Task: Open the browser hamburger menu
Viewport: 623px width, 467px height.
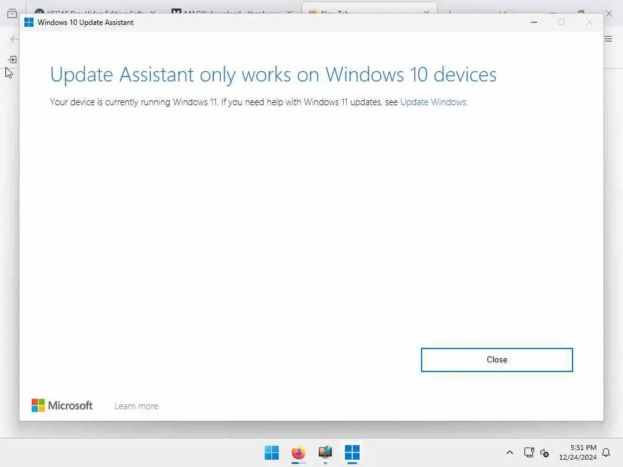Action: coord(608,38)
